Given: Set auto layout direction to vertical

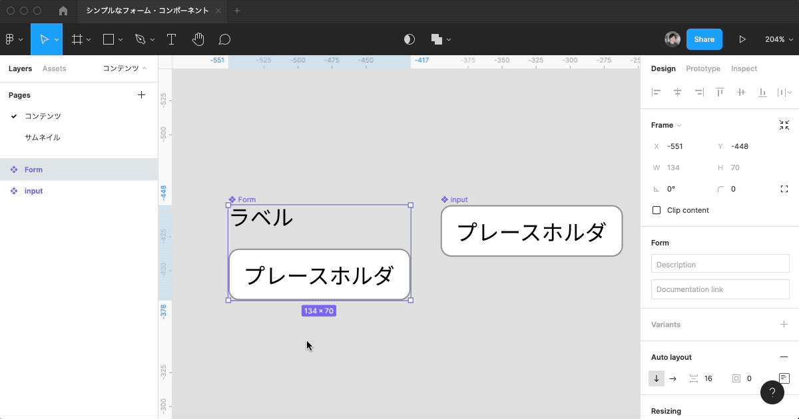Looking at the screenshot, I should pos(657,378).
